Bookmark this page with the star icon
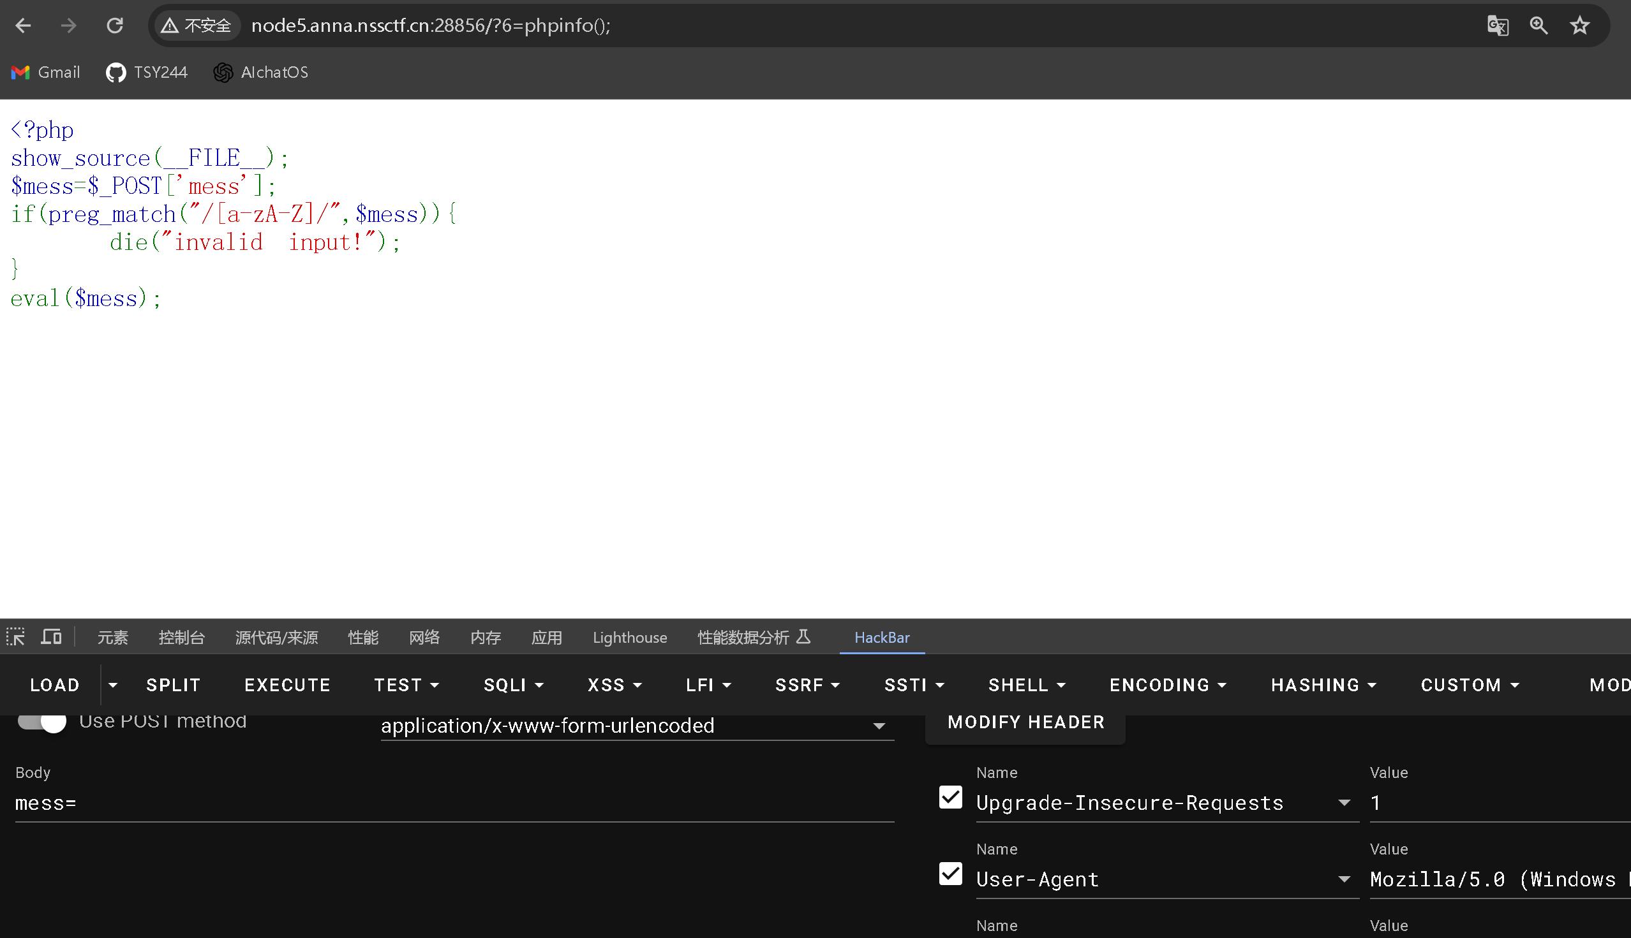 [1579, 26]
